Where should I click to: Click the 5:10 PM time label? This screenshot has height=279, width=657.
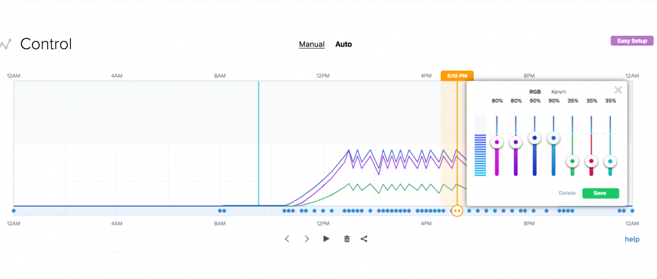pyautogui.click(x=457, y=76)
